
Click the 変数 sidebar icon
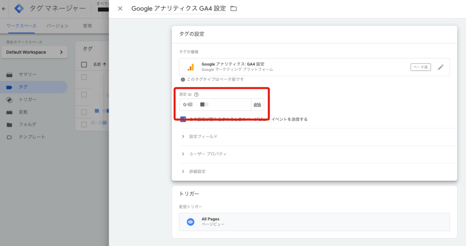coord(10,112)
